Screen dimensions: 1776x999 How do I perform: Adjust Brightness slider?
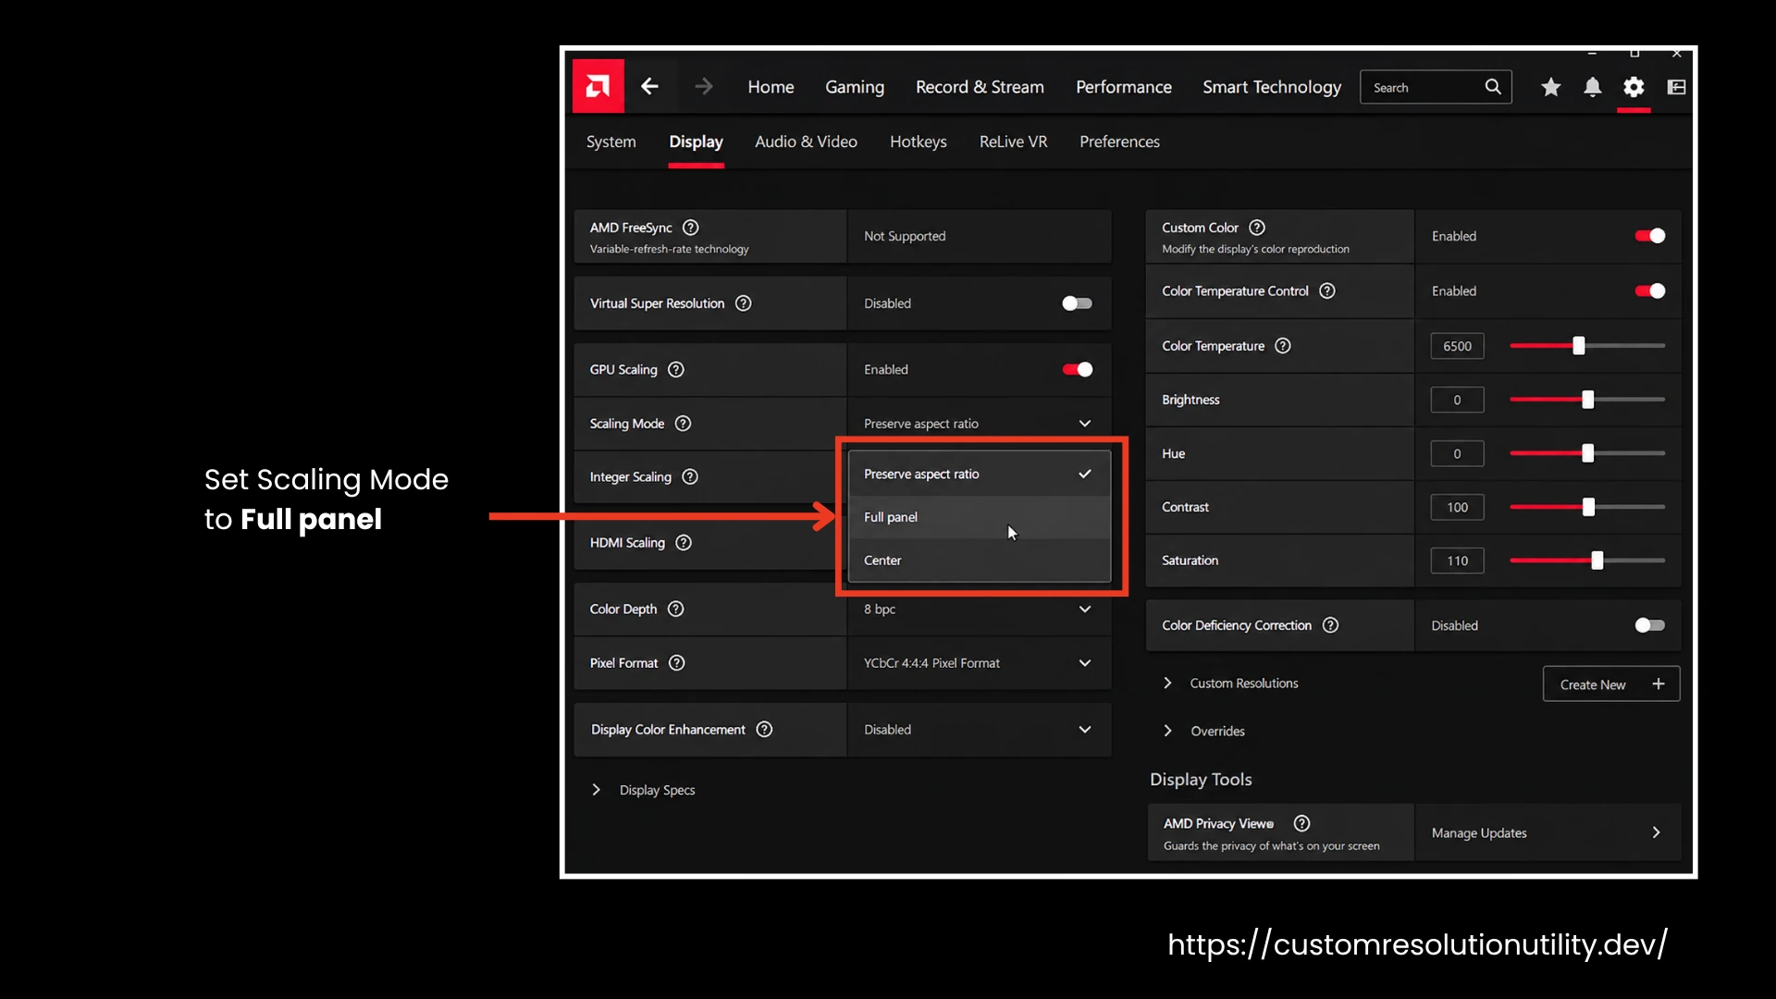pos(1587,400)
